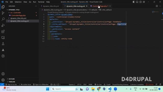This screenshot has width=163, height=92.
Task: Open the Source Control view
Action: 3,13
